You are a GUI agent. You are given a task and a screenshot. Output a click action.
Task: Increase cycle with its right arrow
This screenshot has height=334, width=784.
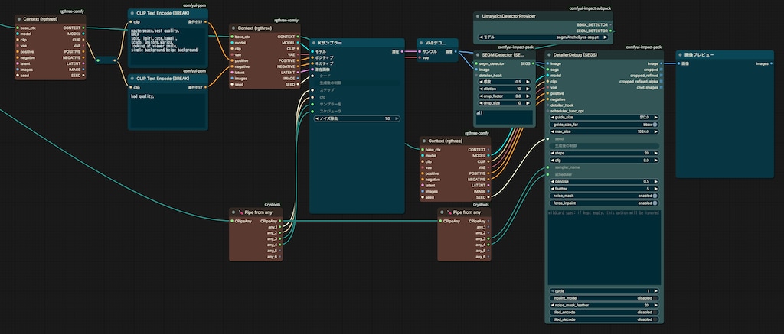click(x=655, y=290)
